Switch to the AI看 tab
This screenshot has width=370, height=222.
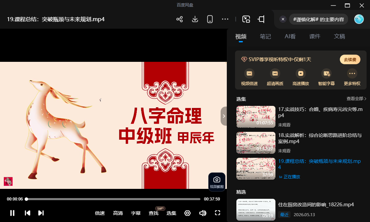[x=290, y=37]
